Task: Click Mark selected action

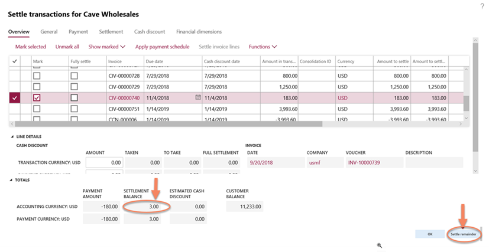Action: (31, 47)
